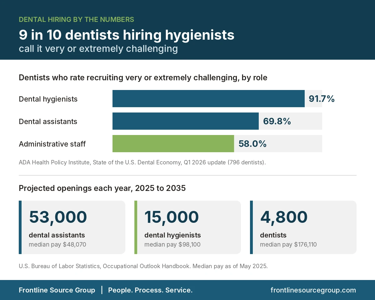The height and width of the screenshot is (300, 375).
Task: Click the 'dental hygienists' card label
Action: coord(172,235)
